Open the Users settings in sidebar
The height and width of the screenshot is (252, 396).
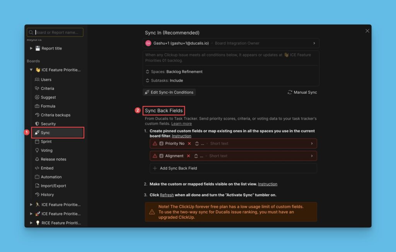pos(46,80)
